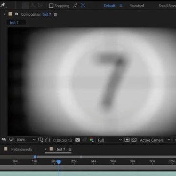Image resolution: width=176 pixels, height=176 pixels.
Task: Toggle mask and shape path visibility
Action: coord(48,140)
